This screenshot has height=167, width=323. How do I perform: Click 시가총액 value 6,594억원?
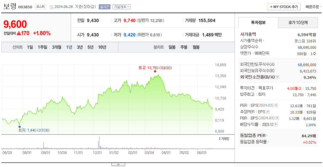pos(307,35)
